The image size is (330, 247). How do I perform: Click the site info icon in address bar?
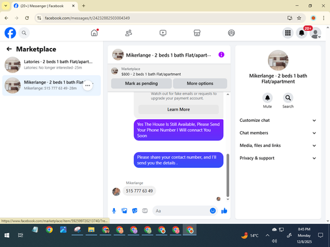39,18
